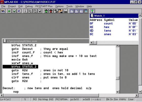Toggle the No Wrap status bar setting
Image resolution: width=142 pixels, height=102 pixels.
tap(43, 99)
